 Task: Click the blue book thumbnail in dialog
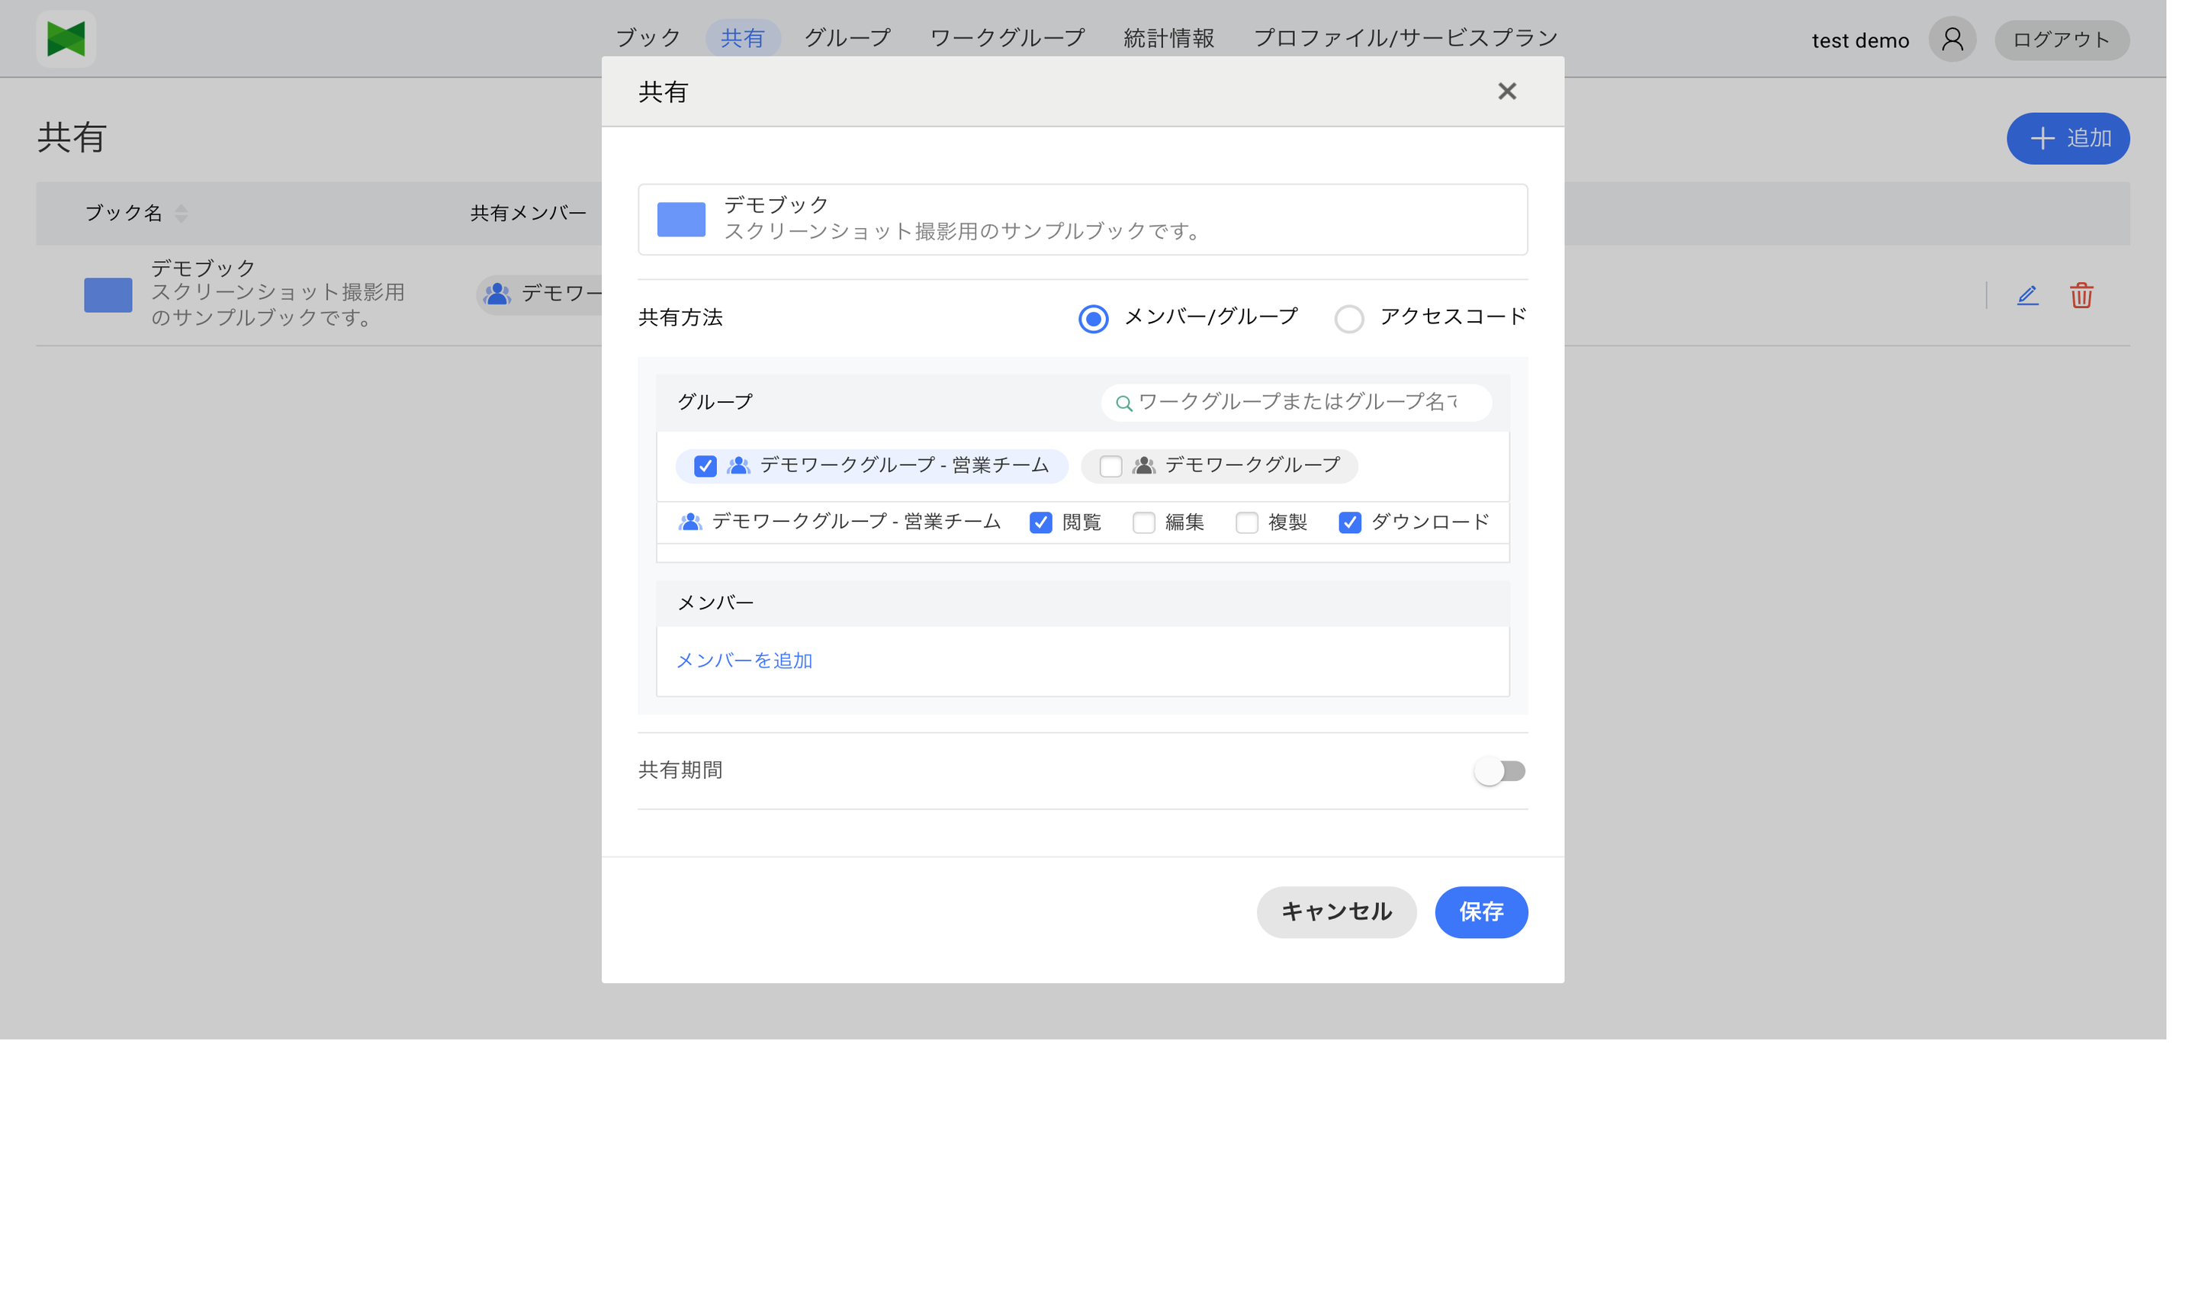pos(681,220)
